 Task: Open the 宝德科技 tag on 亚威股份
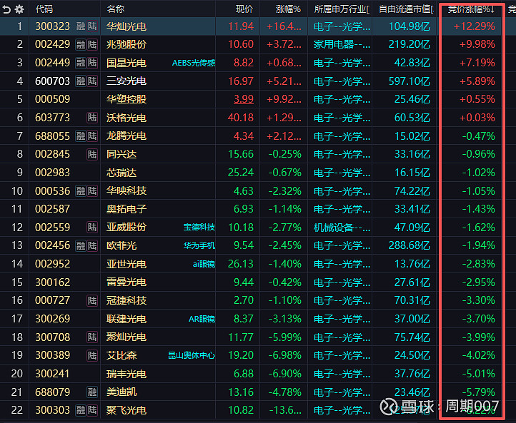coord(199,228)
